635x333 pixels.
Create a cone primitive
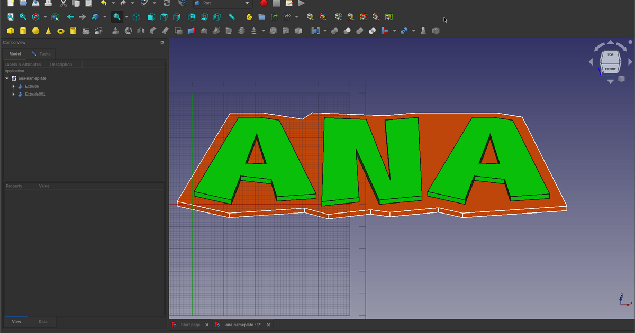coord(48,31)
